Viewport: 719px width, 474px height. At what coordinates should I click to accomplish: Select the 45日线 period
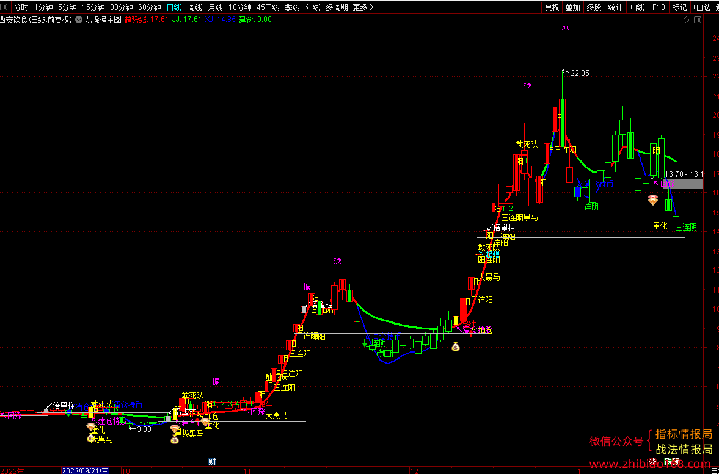[x=268, y=7]
